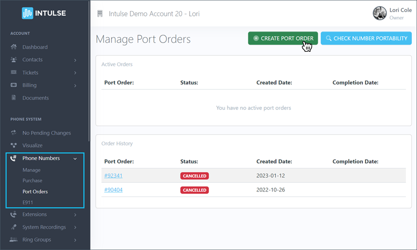Click the Documents file icon
The height and width of the screenshot is (250, 417).
13,98
